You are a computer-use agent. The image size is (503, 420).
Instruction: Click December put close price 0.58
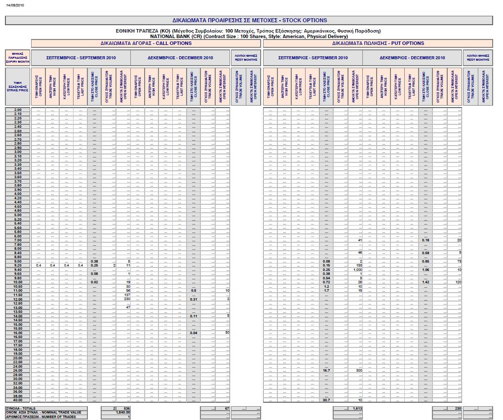426,253
